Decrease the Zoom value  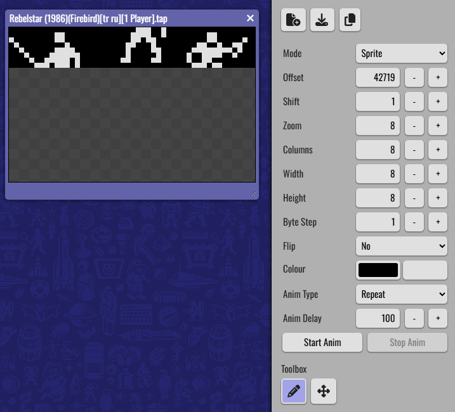coord(414,126)
